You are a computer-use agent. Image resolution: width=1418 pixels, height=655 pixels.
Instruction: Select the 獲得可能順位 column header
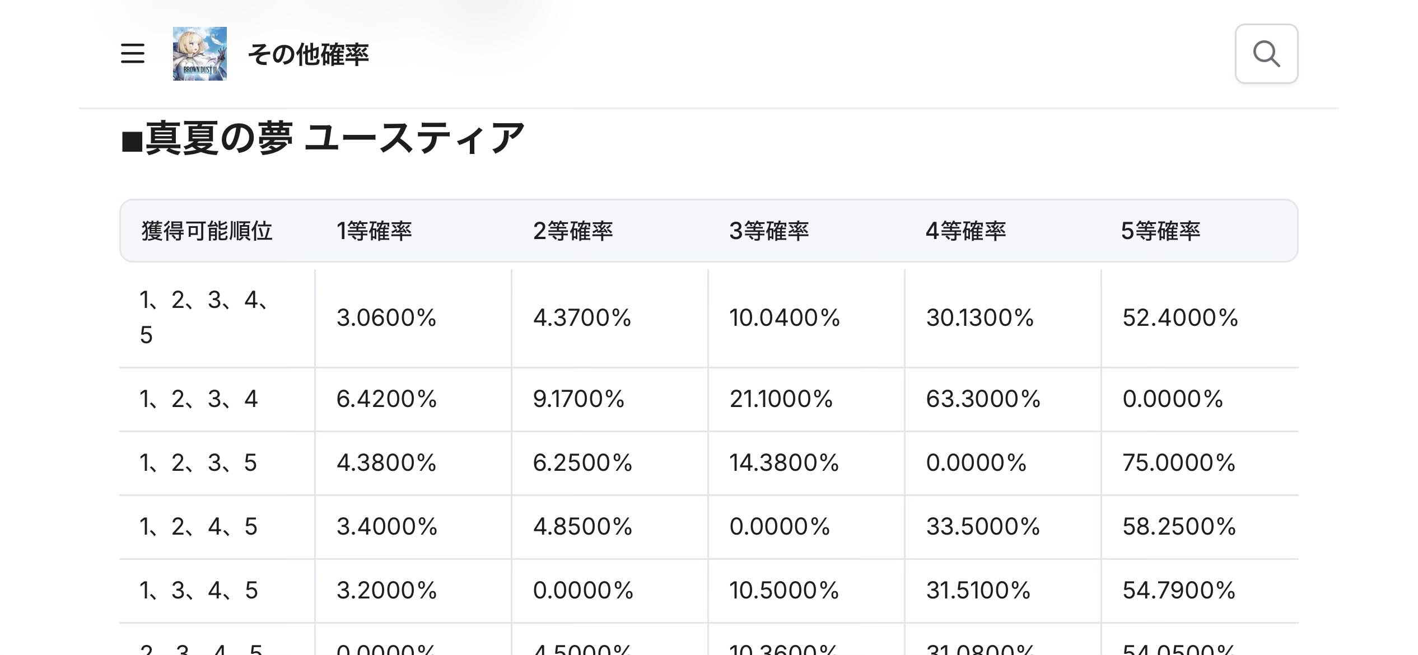click(x=207, y=231)
